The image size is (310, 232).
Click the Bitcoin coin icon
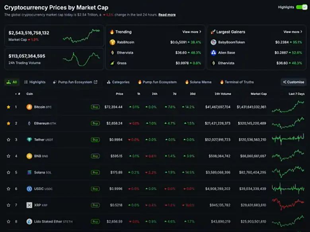29,107
